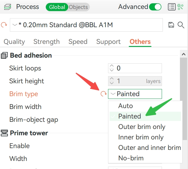
Task: Reset the process preset with orange arrow
Action: pos(4,25)
